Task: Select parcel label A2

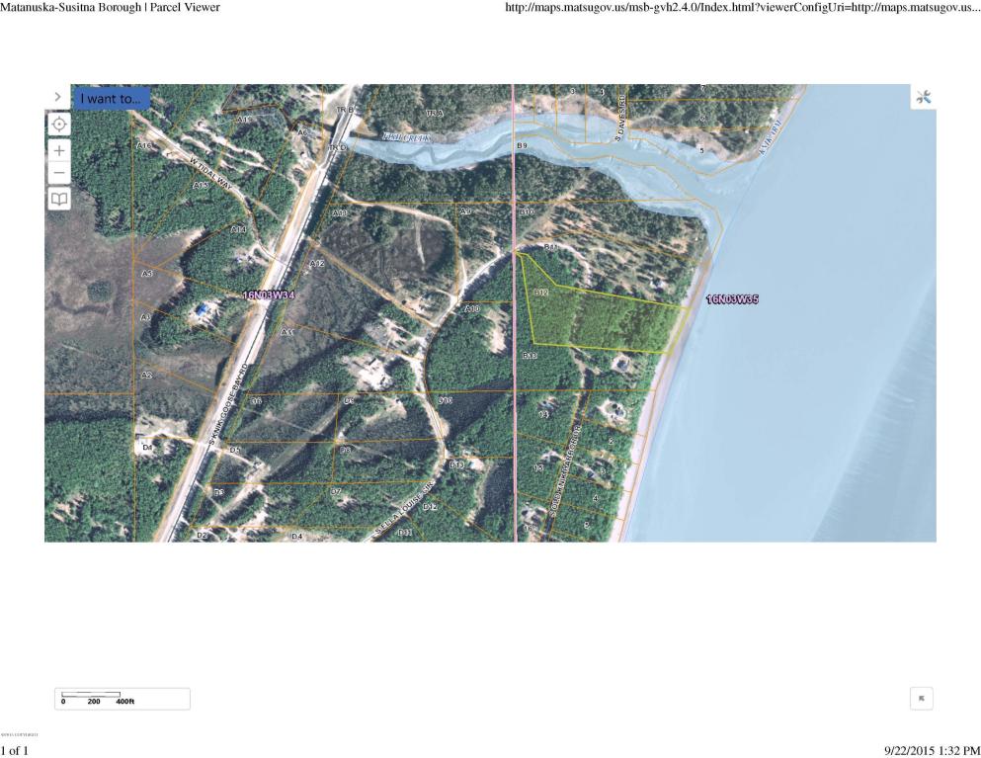Action: (x=146, y=375)
